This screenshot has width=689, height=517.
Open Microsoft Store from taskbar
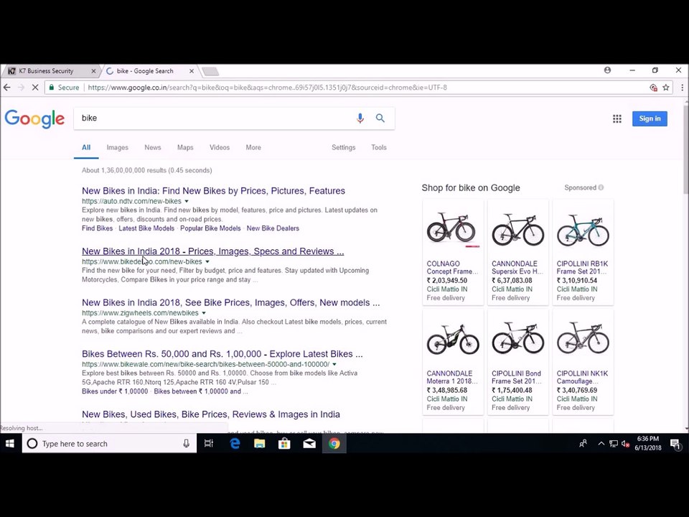284,444
